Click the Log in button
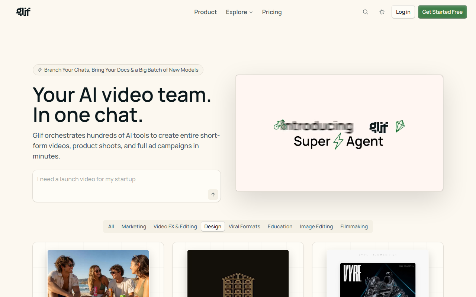This screenshot has width=476, height=297. (403, 12)
